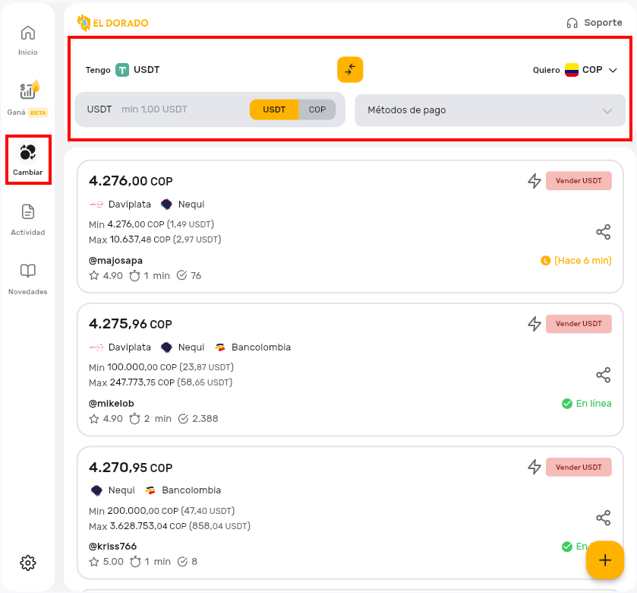Image resolution: width=637 pixels, height=593 pixels.
Task: Contact Soporte via the headset link
Action: click(x=594, y=23)
